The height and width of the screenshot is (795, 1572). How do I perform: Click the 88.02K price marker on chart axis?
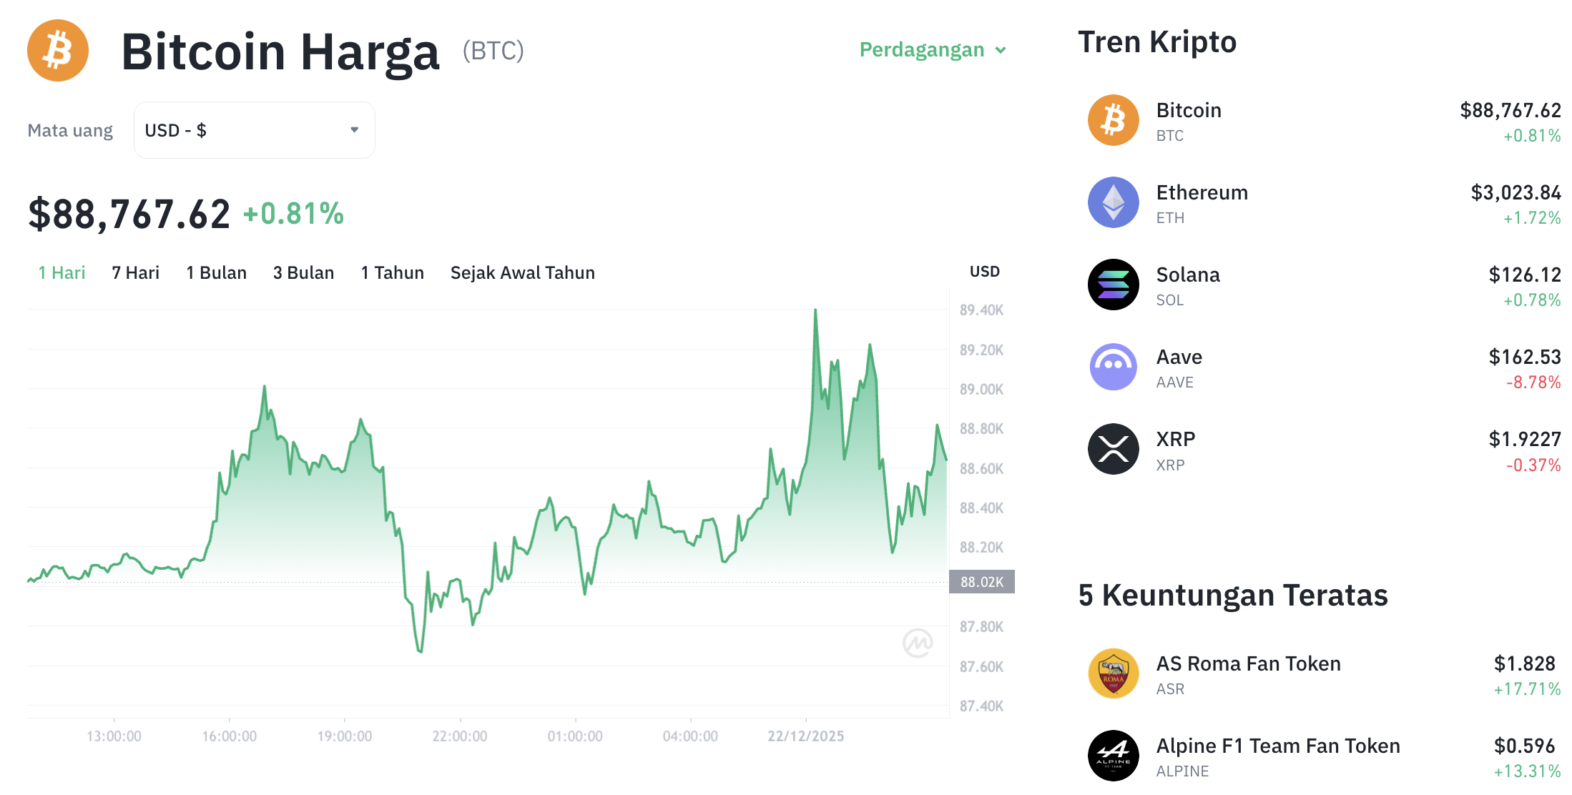pyautogui.click(x=982, y=582)
